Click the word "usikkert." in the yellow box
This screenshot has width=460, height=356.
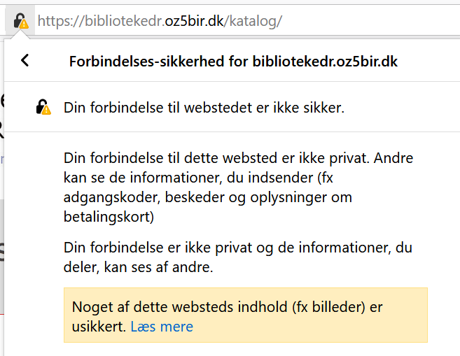point(99,327)
